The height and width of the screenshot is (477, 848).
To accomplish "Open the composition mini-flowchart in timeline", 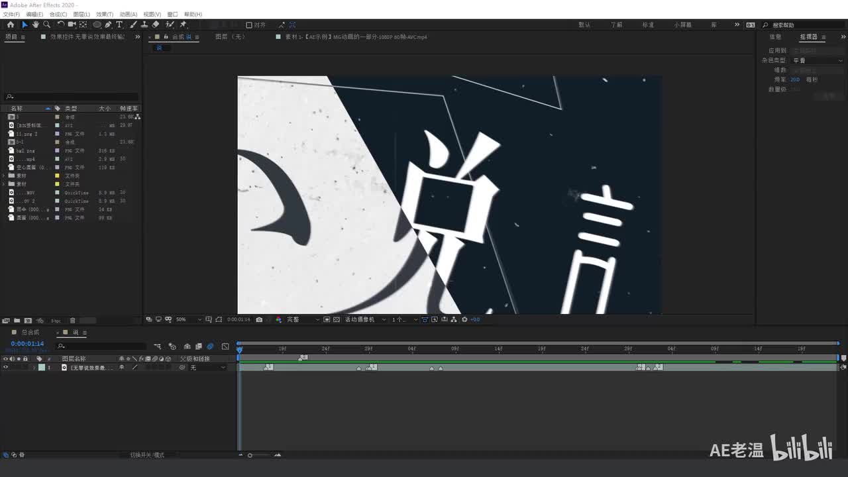I will pos(158,346).
